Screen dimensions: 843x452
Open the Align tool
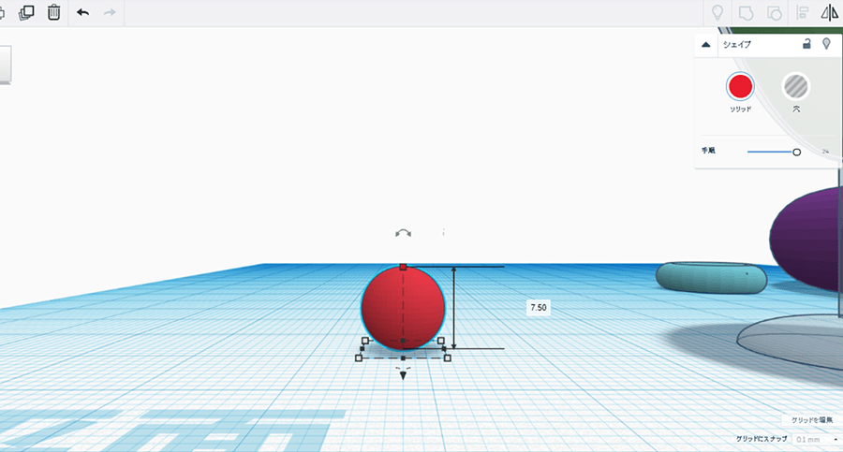[802, 12]
